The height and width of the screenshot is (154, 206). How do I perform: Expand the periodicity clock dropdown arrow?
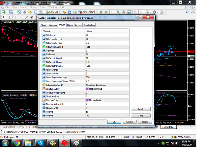pos(158,12)
